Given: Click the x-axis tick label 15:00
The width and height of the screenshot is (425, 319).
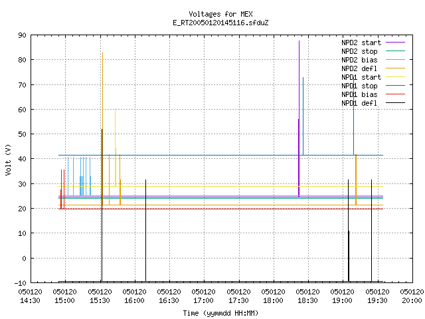Looking at the screenshot, I should click(65, 300).
